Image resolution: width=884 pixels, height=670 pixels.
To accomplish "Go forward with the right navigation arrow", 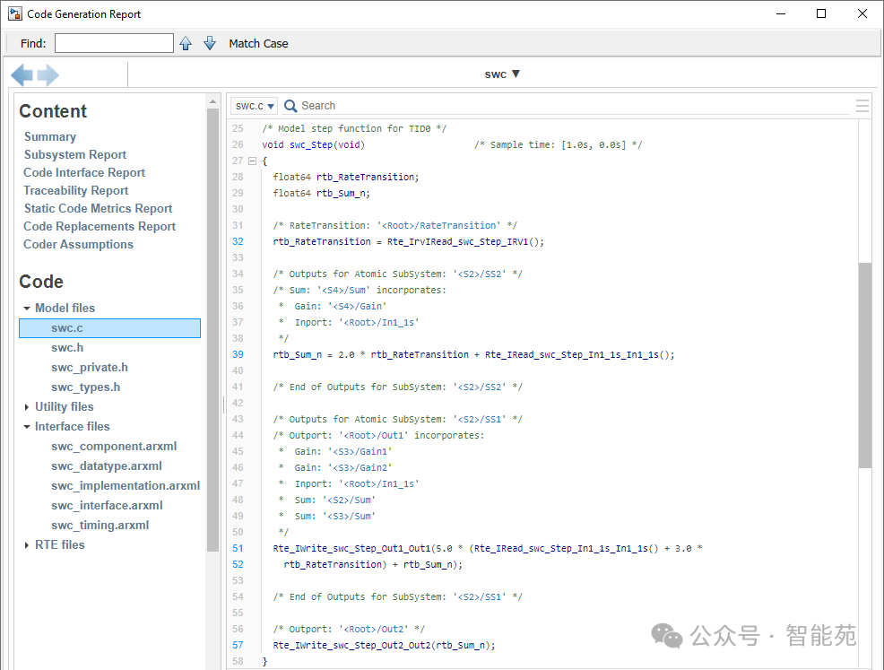I will click(48, 74).
